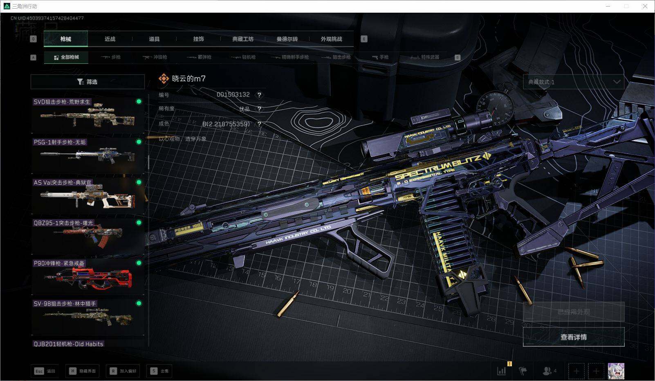655x381 pixels.
Task: Select the SVD狙击步枪-荒野求生 skin
Action: tap(88, 115)
